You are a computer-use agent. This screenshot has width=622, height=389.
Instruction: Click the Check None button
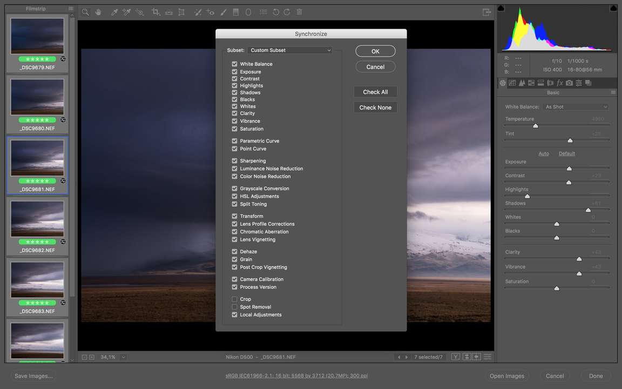coord(375,108)
